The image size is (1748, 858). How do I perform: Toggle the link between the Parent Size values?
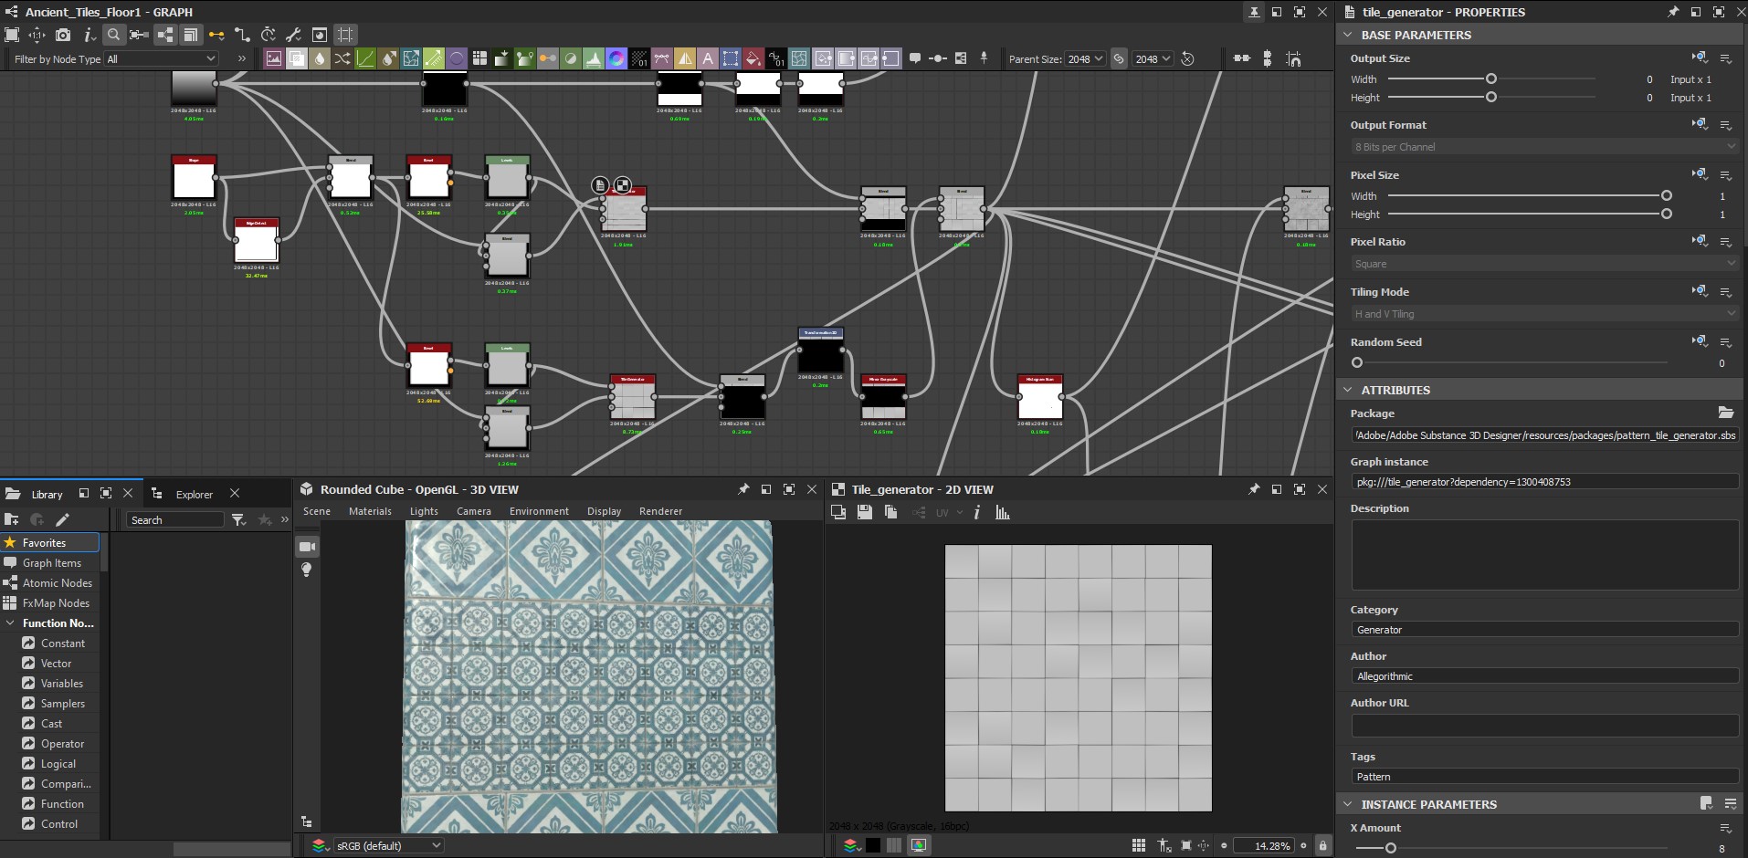pyautogui.click(x=1118, y=58)
